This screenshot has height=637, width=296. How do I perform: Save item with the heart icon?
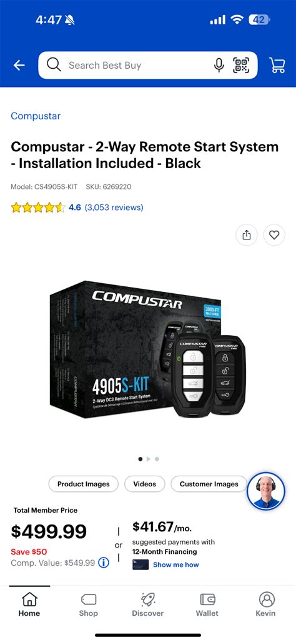point(274,235)
